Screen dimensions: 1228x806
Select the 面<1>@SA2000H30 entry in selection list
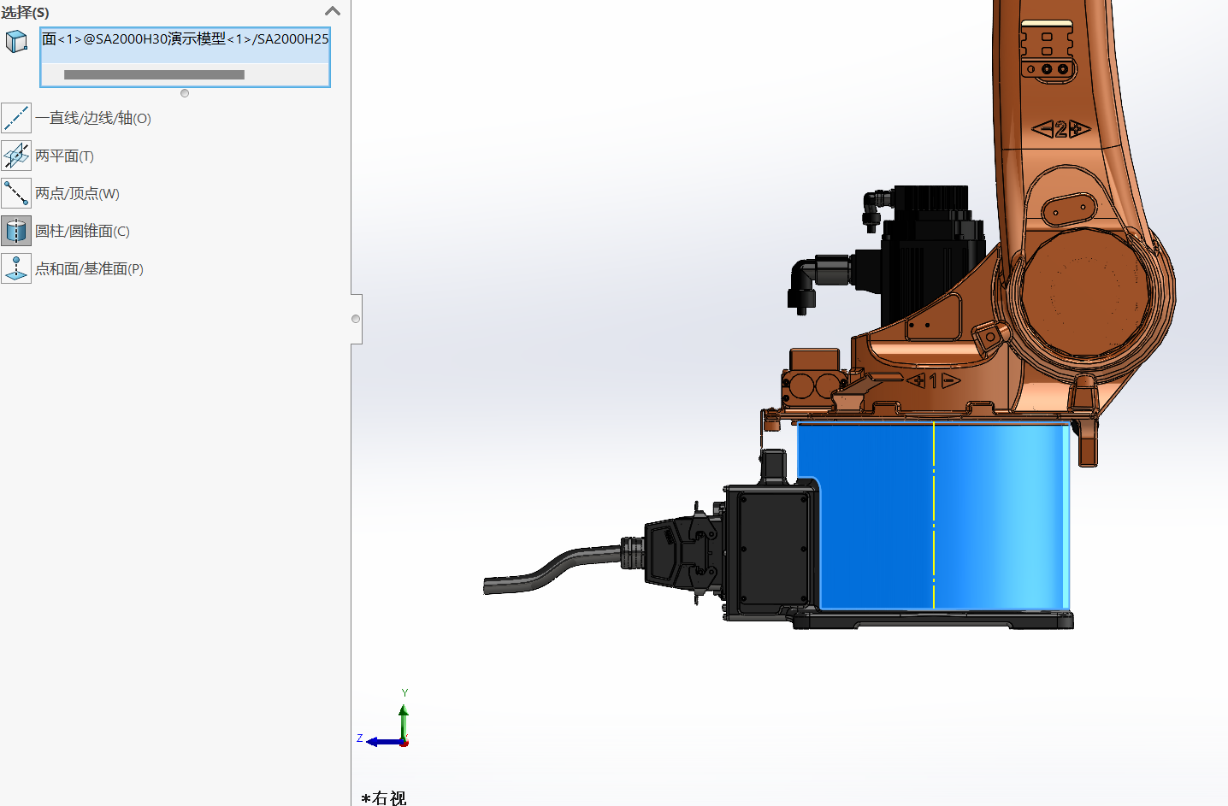pyautogui.click(x=185, y=39)
